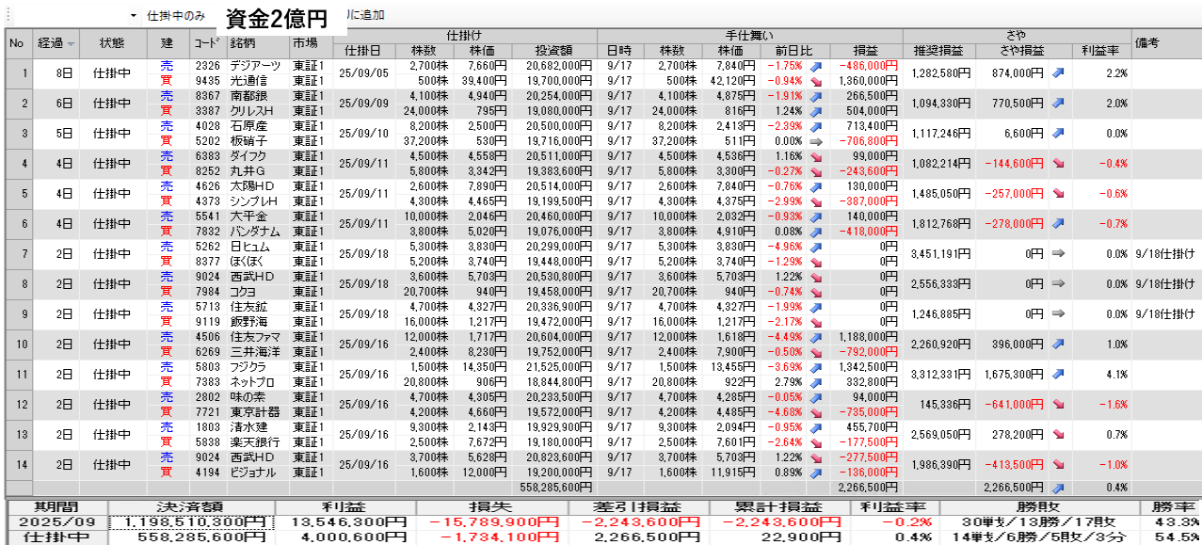This screenshot has width=1202, height=545.
Task: Click the gray flat arrow in row 7 spread
Action: (1057, 254)
